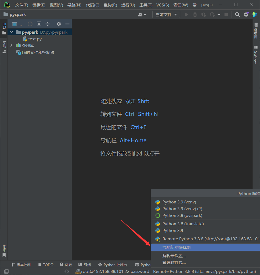Screen dimensions: 260x275
Task: Select 添加新的解释器 from interpreter popup
Action: coord(176,248)
